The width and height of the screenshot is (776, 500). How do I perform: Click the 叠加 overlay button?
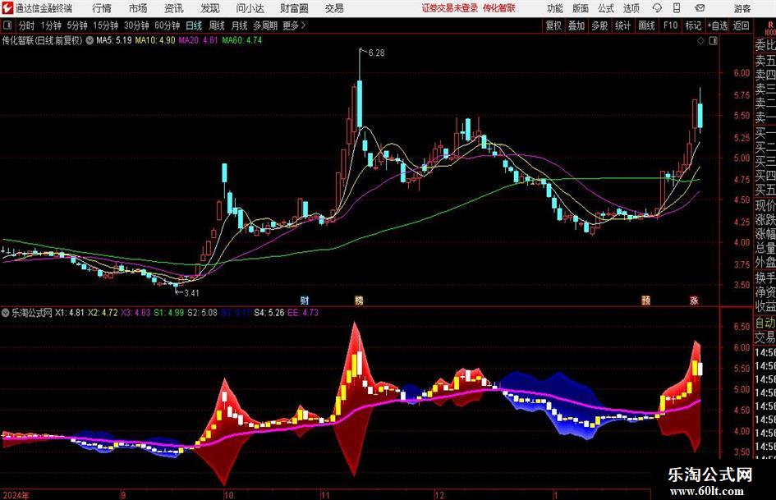tap(576, 25)
